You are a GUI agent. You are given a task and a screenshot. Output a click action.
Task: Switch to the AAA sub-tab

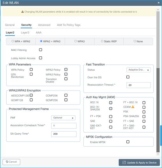point(39,33)
